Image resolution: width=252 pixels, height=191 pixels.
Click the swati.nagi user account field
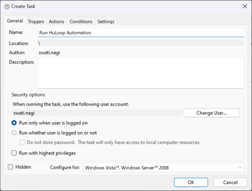pos(97,113)
